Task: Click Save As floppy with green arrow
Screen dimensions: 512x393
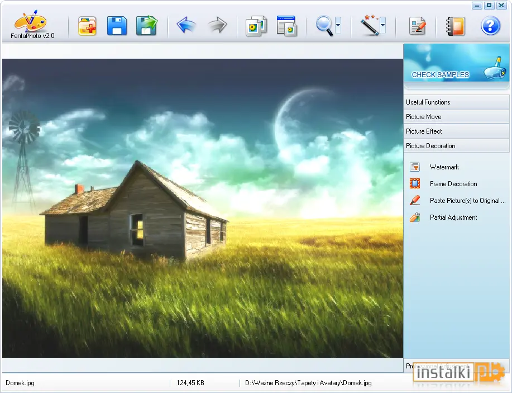Action: pyautogui.click(x=147, y=25)
